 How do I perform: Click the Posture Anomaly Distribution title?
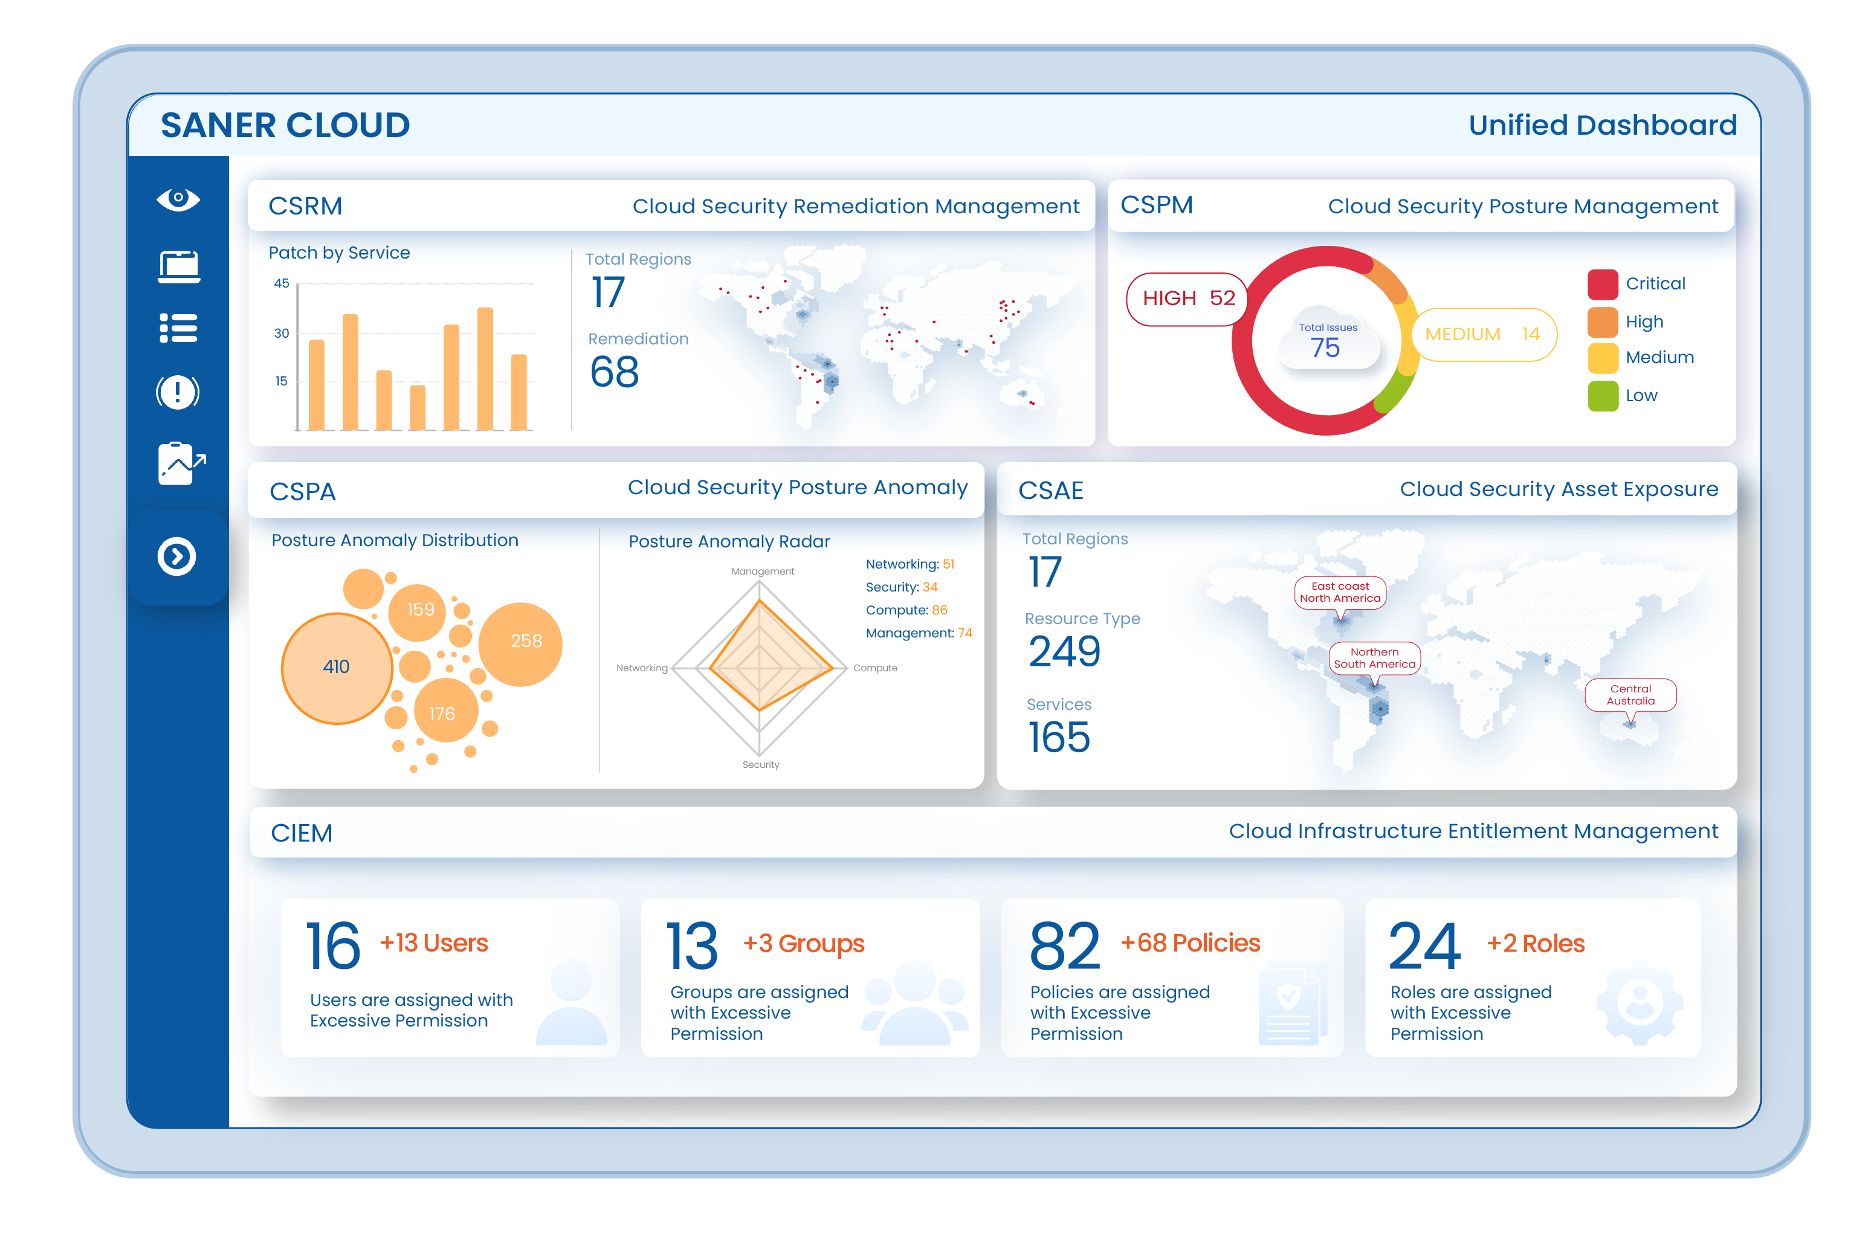(395, 541)
